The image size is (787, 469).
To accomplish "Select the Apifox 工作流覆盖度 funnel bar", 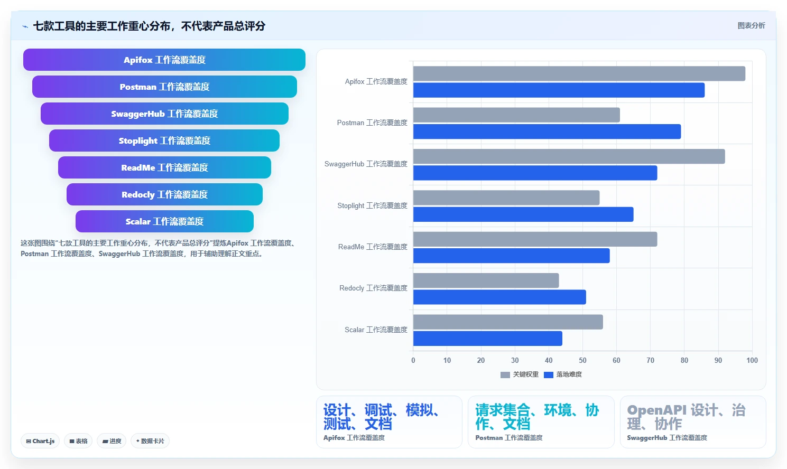I will pyautogui.click(x=164, y=60).
